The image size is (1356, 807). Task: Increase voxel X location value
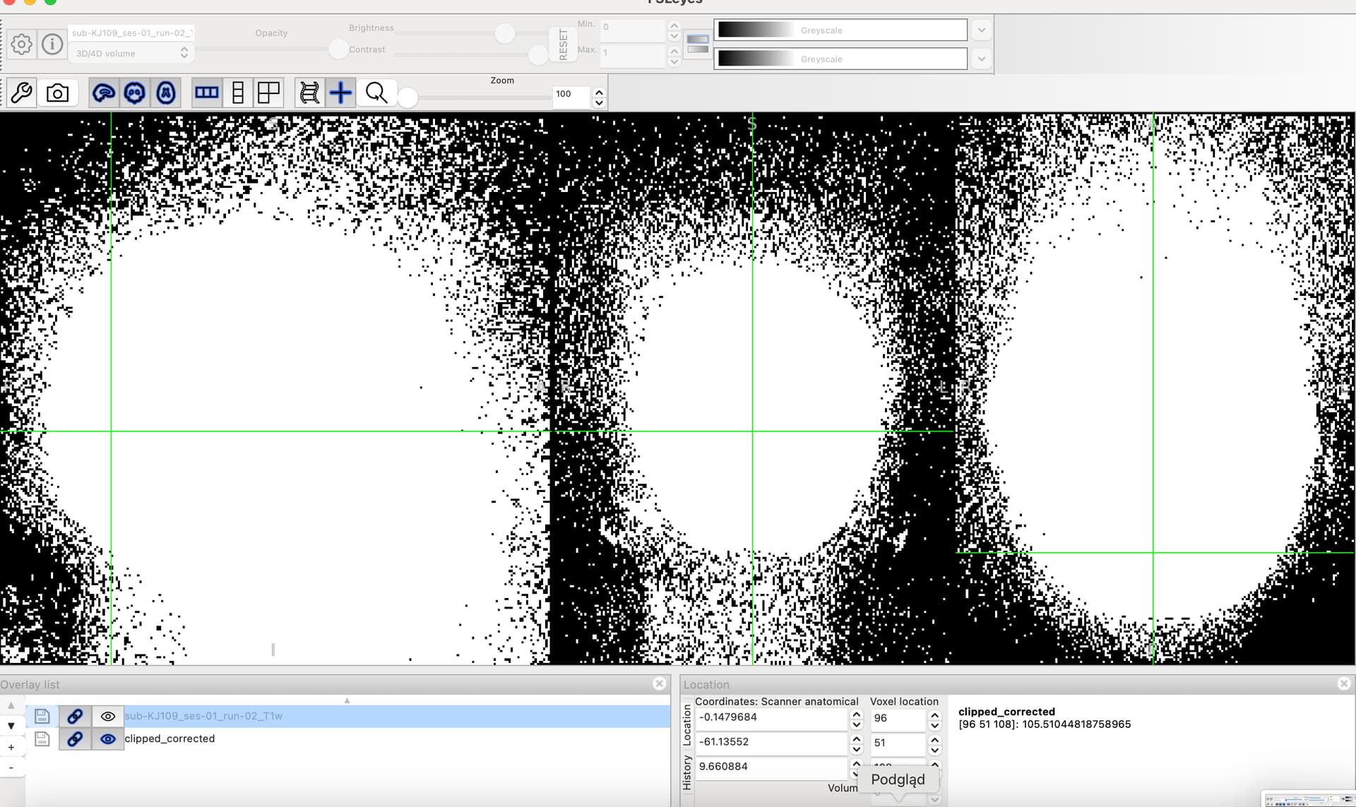934,715
